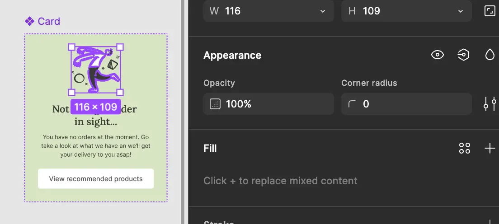Open blend mode droplet icon
Image resolution: width=499 pixels, height=224 pixels.
(490, 55)
